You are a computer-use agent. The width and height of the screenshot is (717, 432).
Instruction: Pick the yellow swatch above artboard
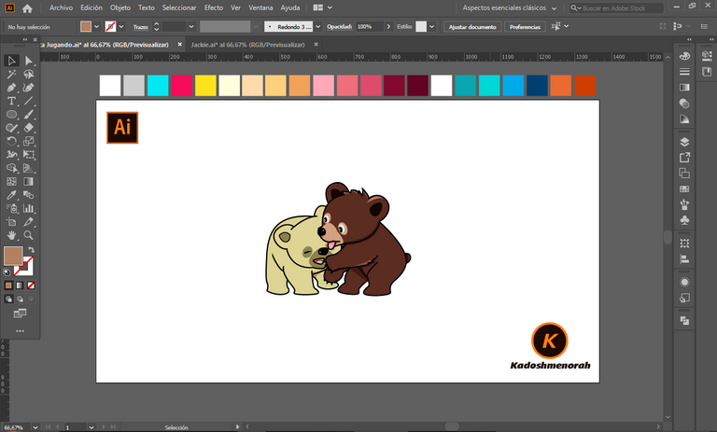coord(205,86)
